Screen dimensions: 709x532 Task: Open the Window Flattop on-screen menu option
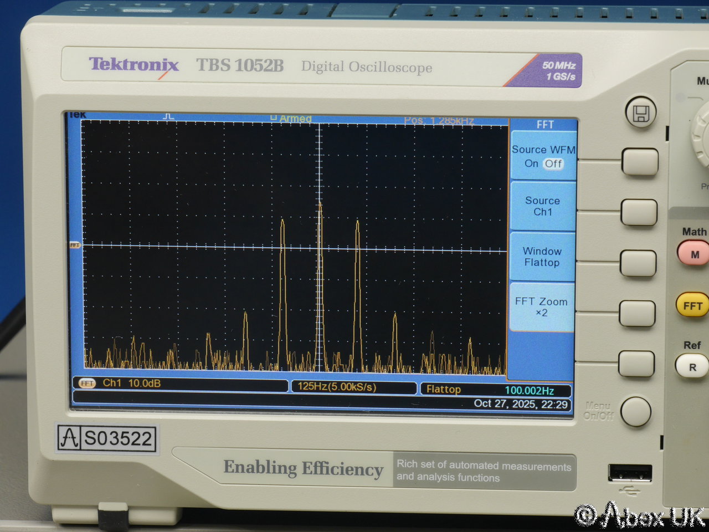point(542,257)
